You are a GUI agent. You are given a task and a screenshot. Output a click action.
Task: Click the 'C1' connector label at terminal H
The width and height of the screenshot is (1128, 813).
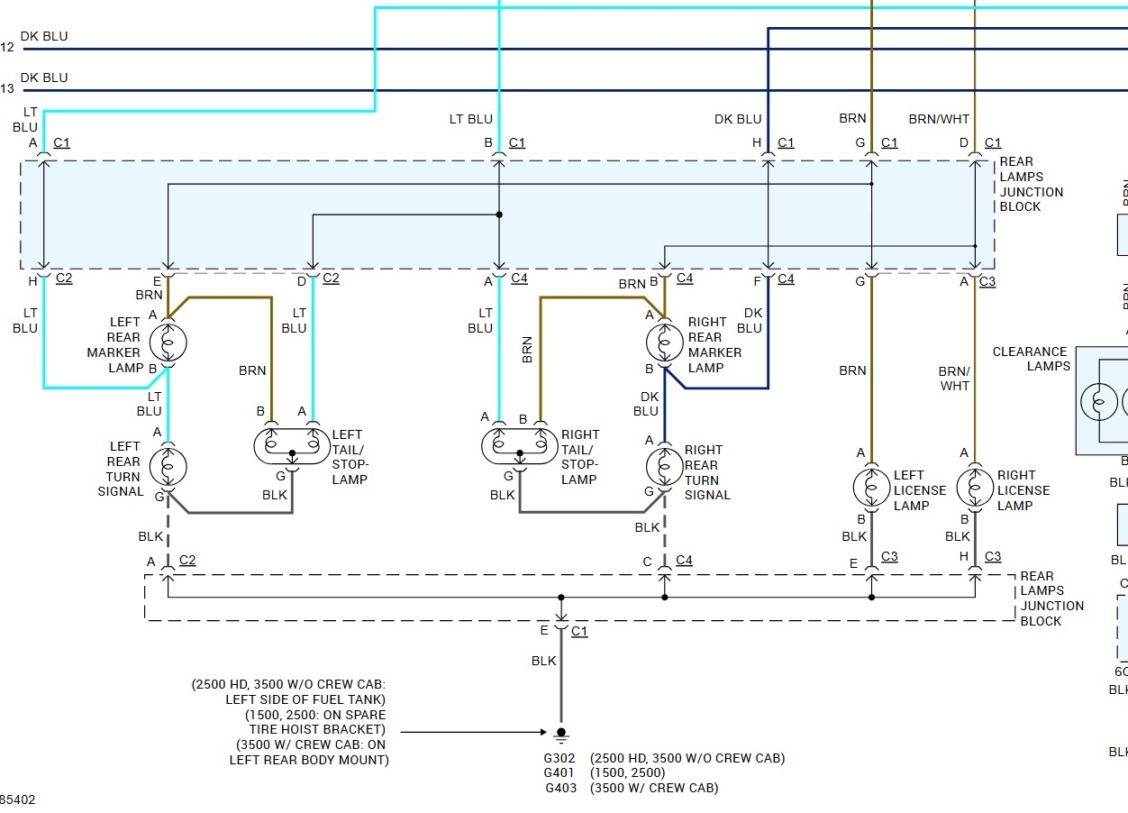point(787,142)
